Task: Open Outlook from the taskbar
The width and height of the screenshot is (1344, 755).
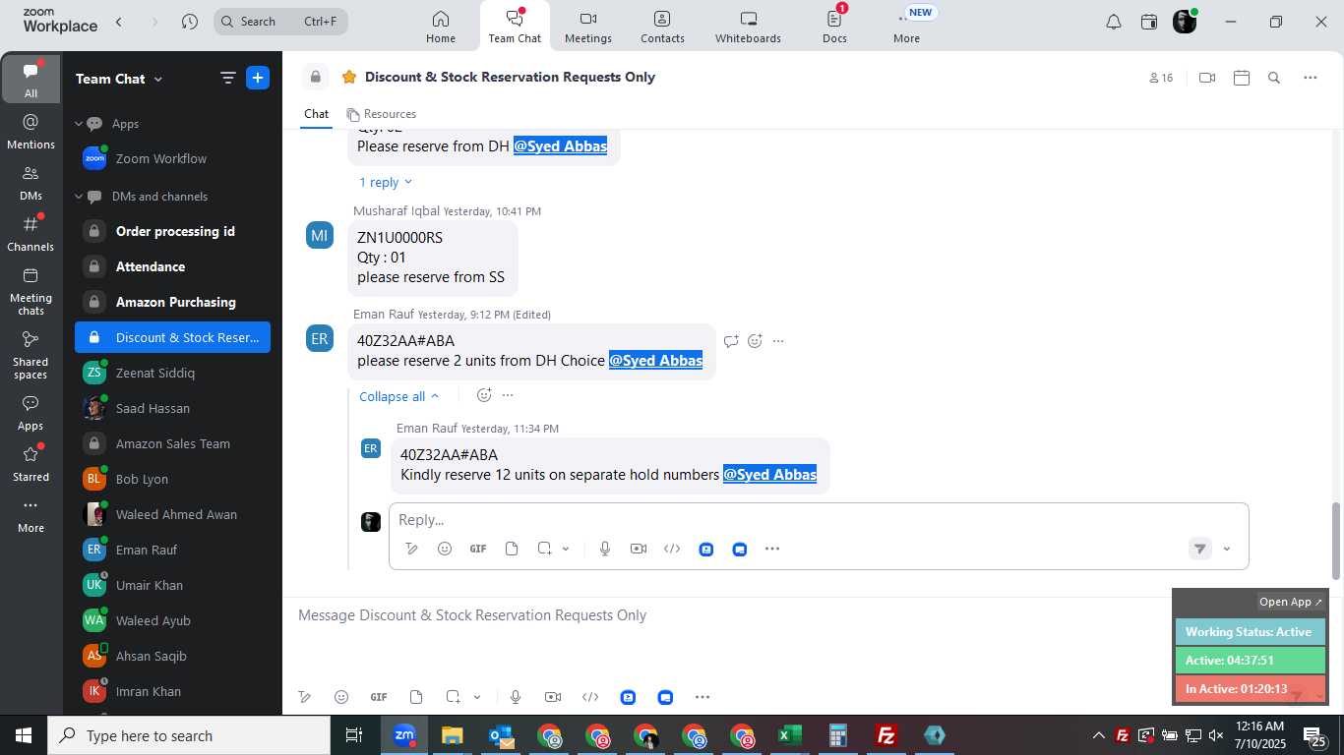Action: point(501,735)
